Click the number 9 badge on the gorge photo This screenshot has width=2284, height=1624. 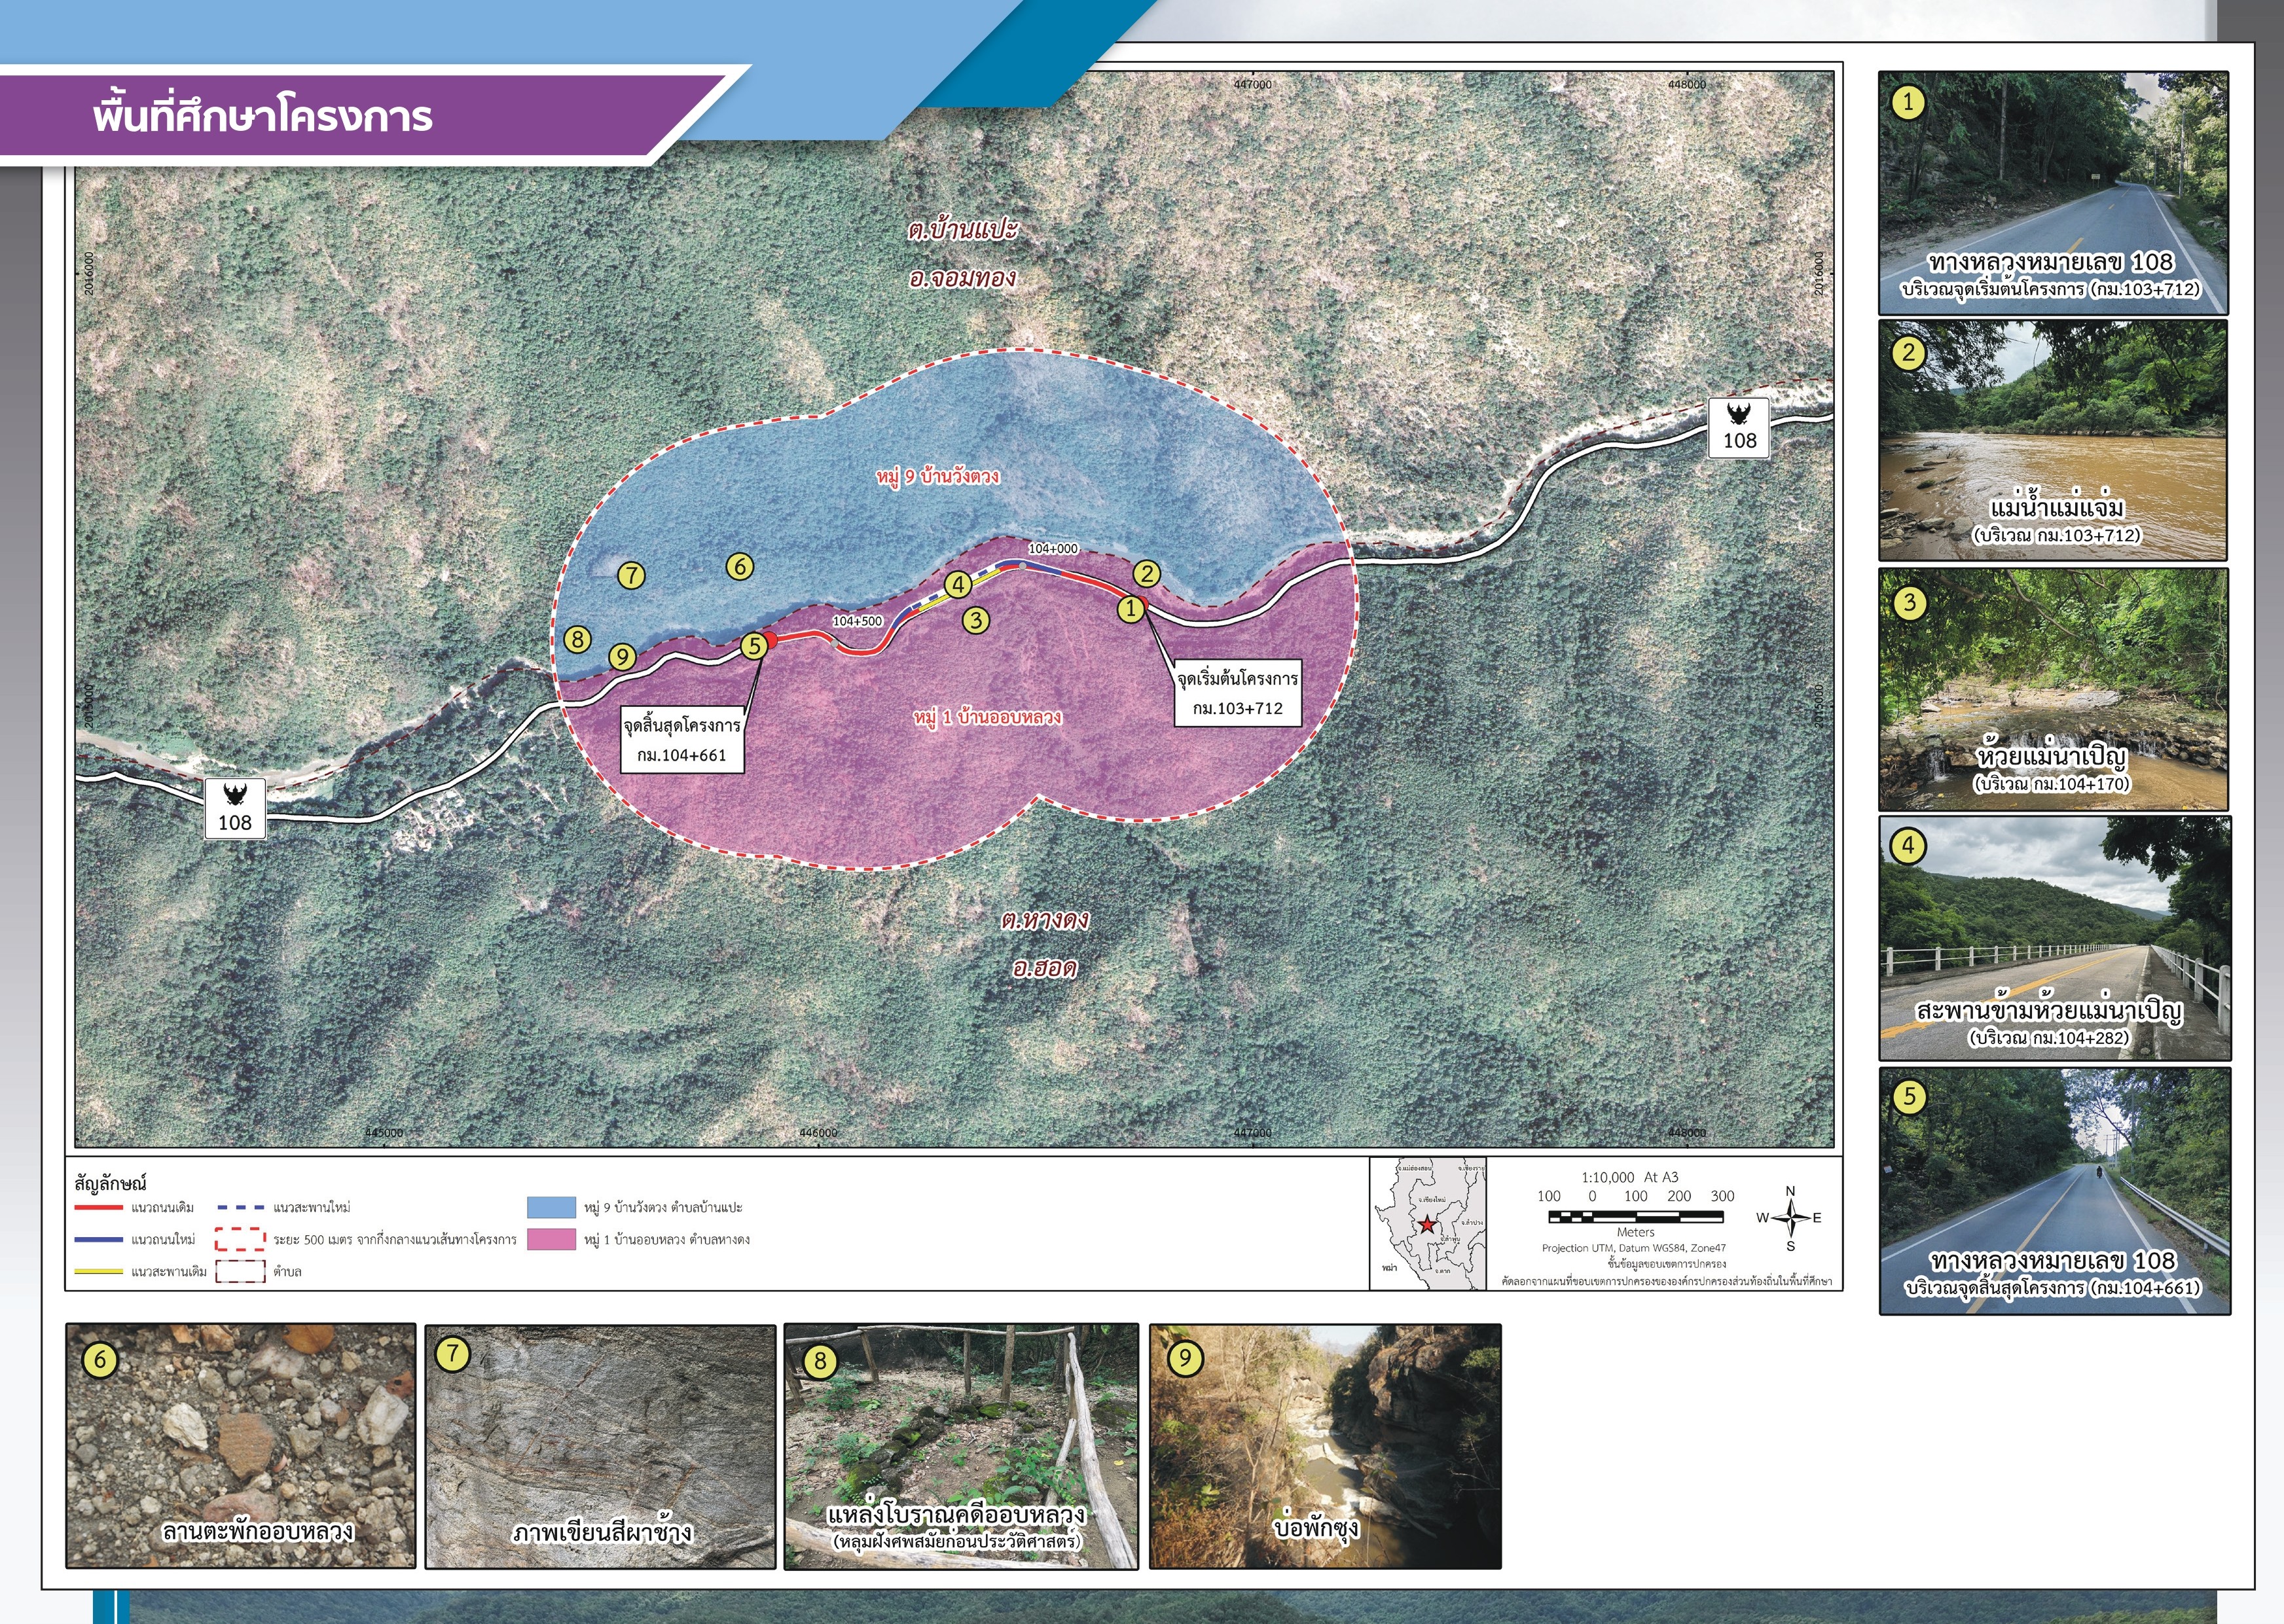point(1185,1358)
